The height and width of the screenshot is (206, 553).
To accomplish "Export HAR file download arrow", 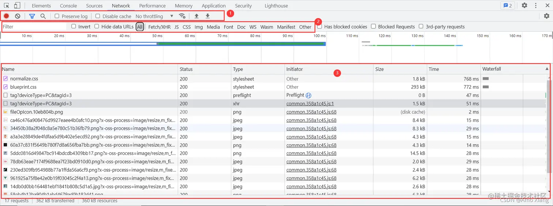I will click(207, 16).
